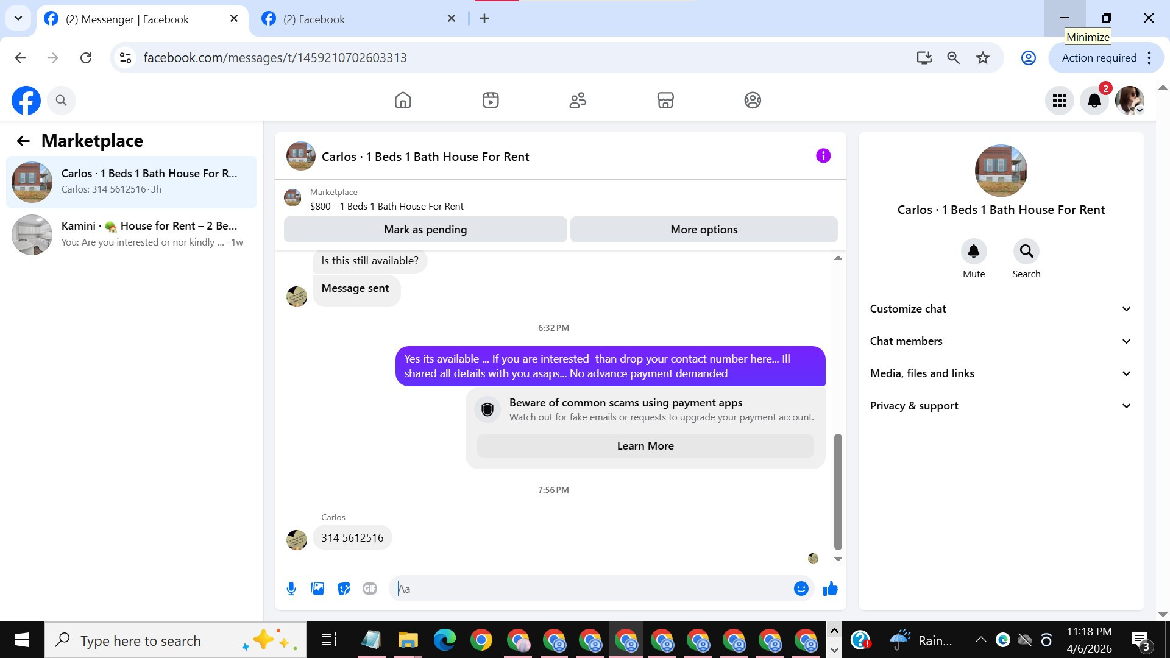This screenshot has width=1170, height=658.
Task: Search in conversation using magnifier icon
Action: point(1026,251)
